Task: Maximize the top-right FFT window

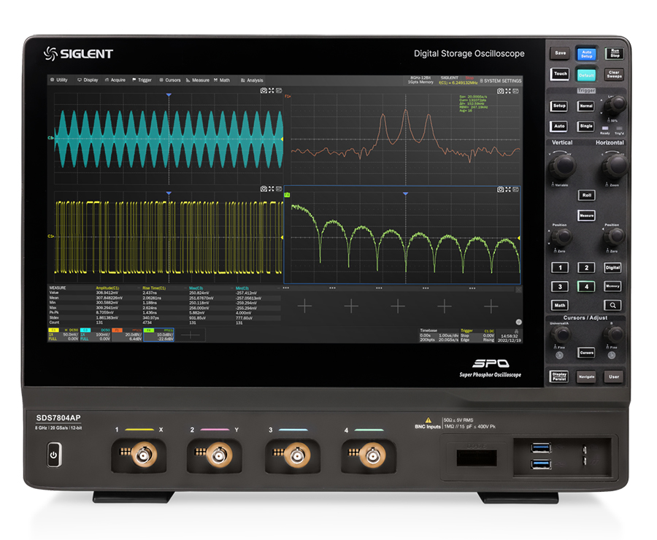Action: [x=509, y=91]
